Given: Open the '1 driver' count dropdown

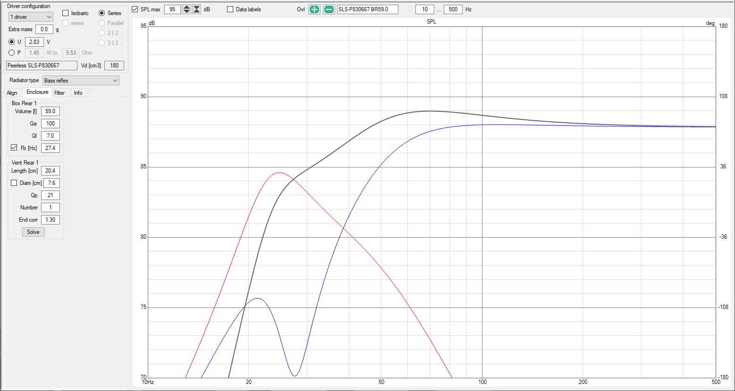Looking at the screenshot, I should pos(31,17).
